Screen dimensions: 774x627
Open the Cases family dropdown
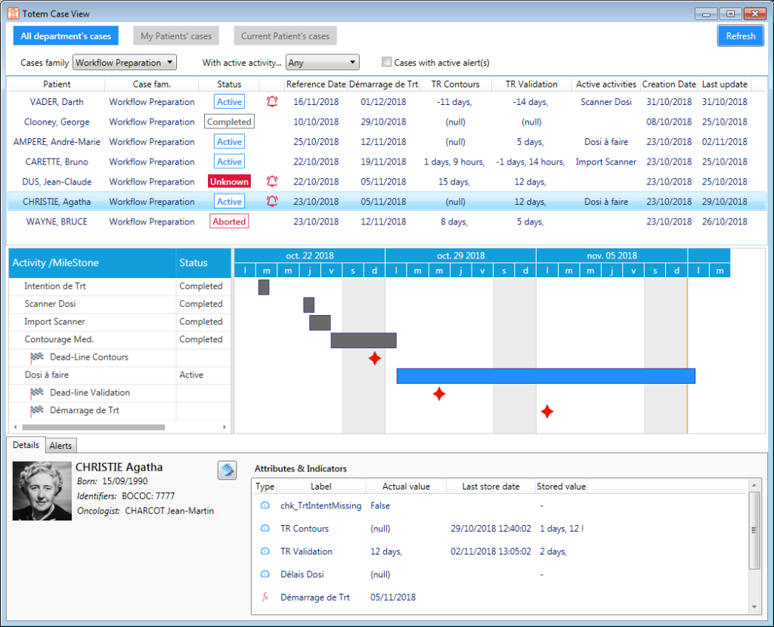[x=125, y=63]
